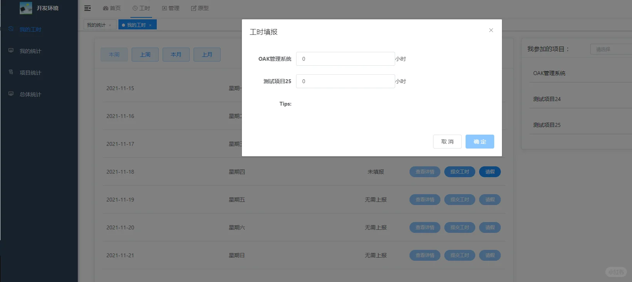Click 提交工时 button for 2021-11-18
The image size is (632, 282).
pos(460,172)
